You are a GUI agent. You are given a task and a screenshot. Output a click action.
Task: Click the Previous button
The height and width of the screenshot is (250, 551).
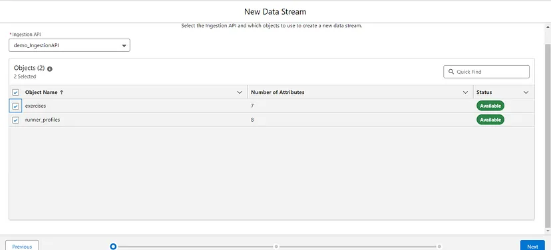coord(22,246)
